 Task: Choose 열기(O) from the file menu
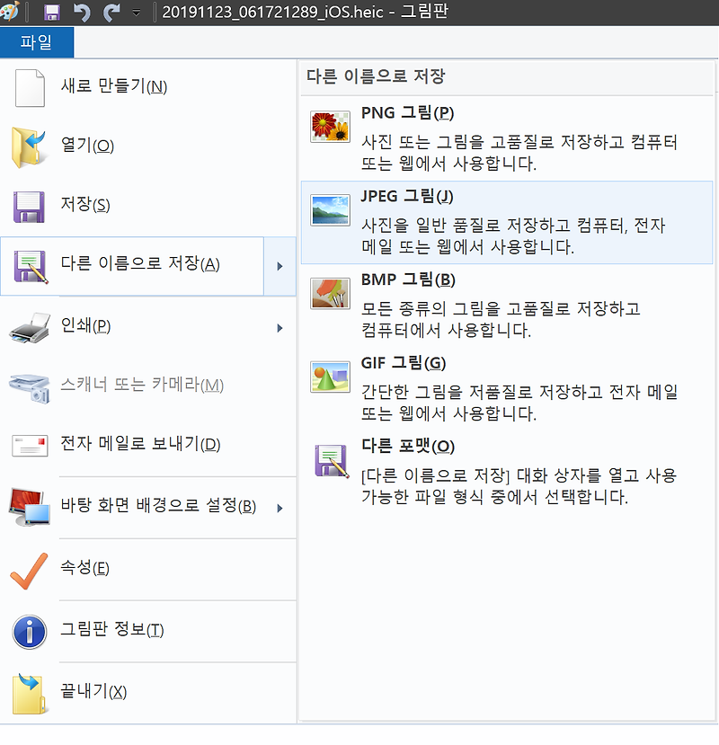point(148,146)
